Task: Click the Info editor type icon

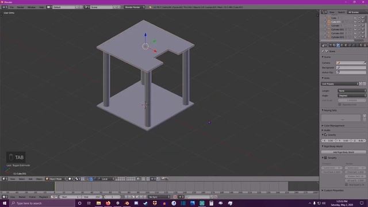Action: (x=4, y=7)
